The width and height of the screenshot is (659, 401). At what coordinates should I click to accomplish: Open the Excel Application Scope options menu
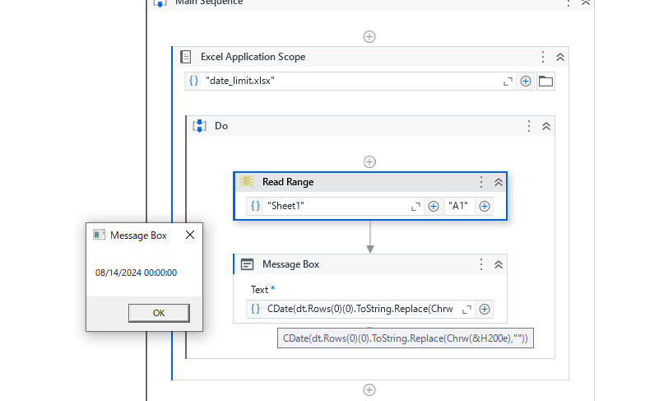pos(543,57)
